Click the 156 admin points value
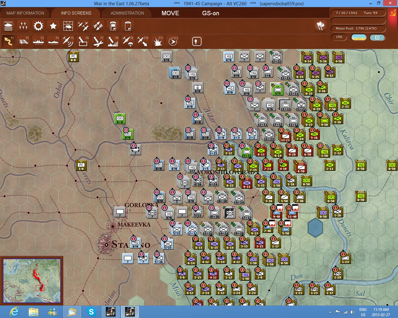The height and width of the screenshot is (318, 398). 339,37
